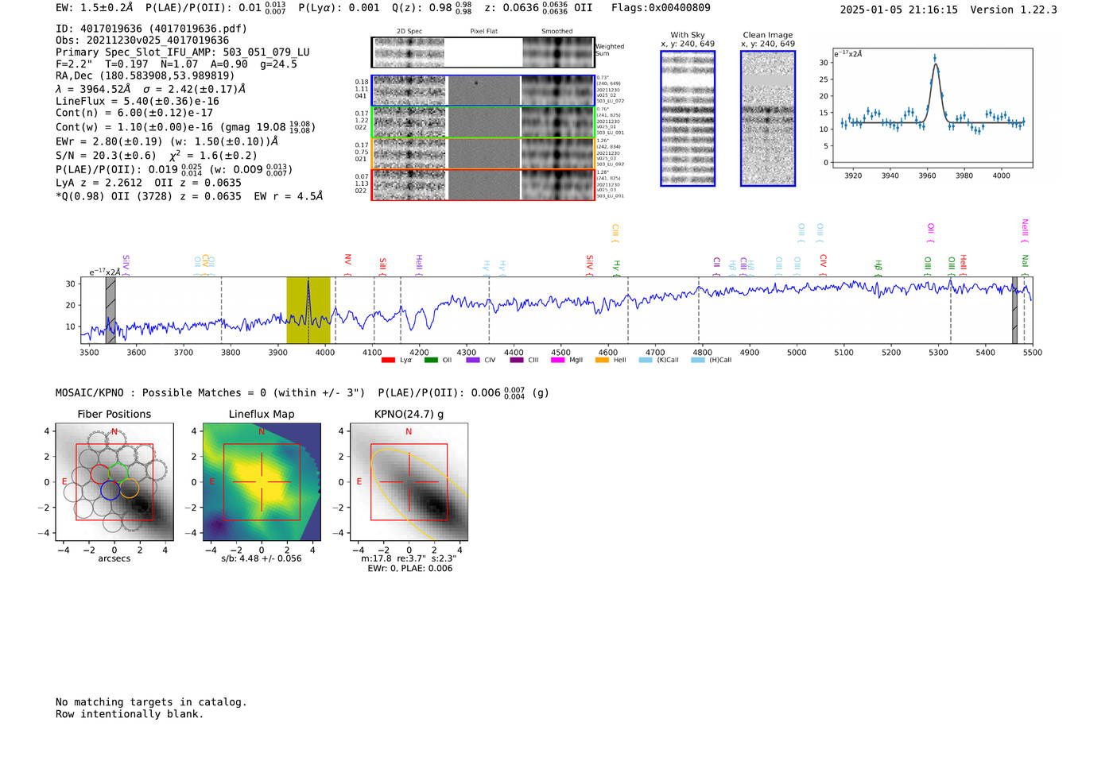Select the blue-bordered fiber spectrum row
This screenshot has height=757, width=1113.
(x=483, y=91)
